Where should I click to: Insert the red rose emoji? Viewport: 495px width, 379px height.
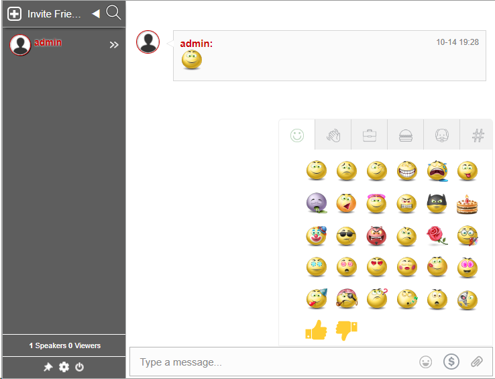click(x=437, y=235)
